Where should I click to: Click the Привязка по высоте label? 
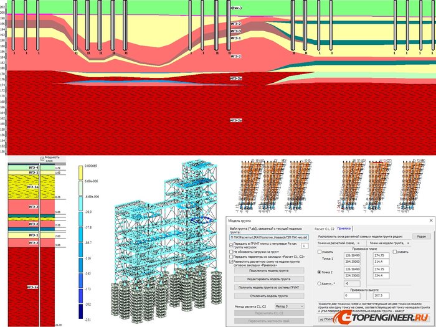364,290
